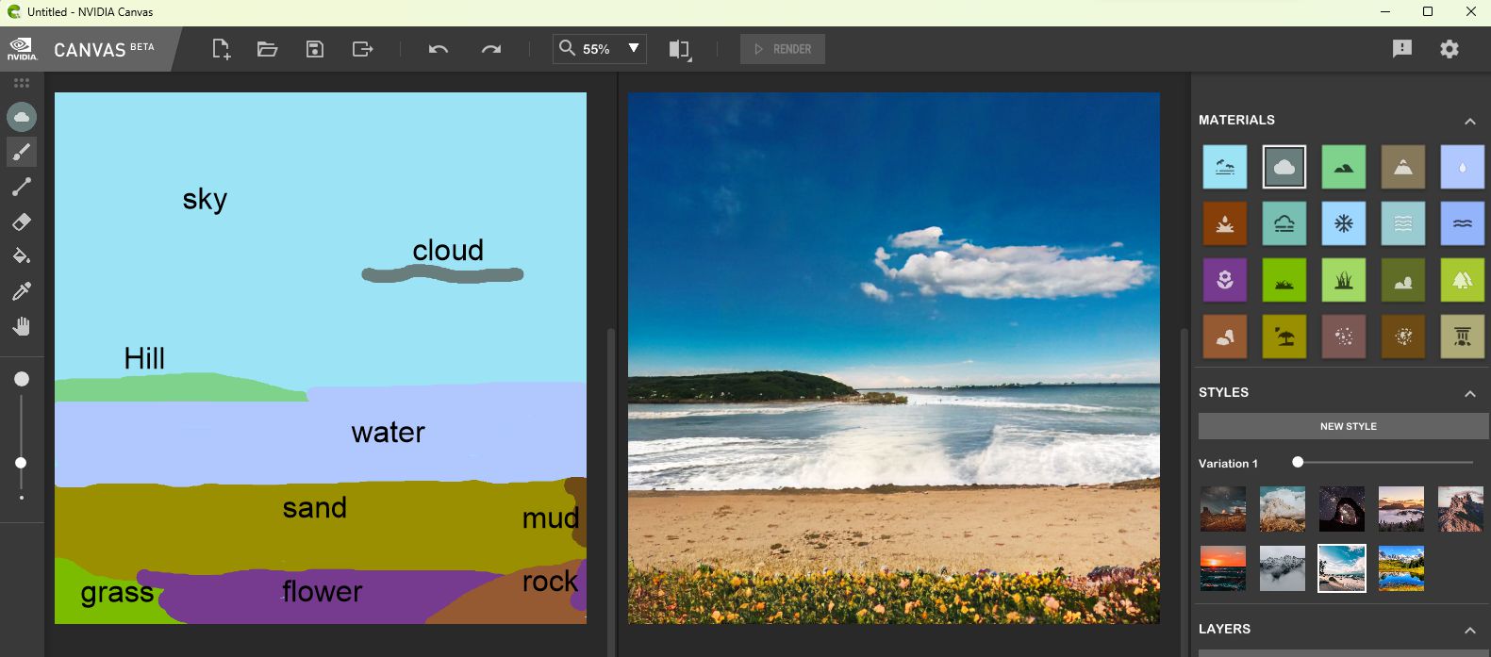Expand the Layers panel chevron
The image size is (1491, 657).
point(1469,630)
